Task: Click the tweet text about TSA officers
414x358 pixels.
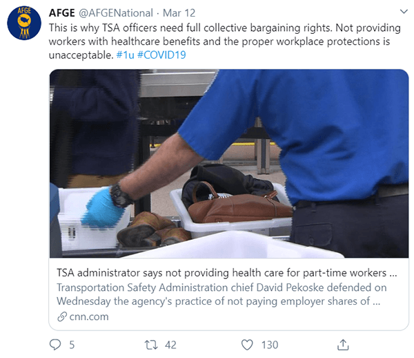Action: 225,41
